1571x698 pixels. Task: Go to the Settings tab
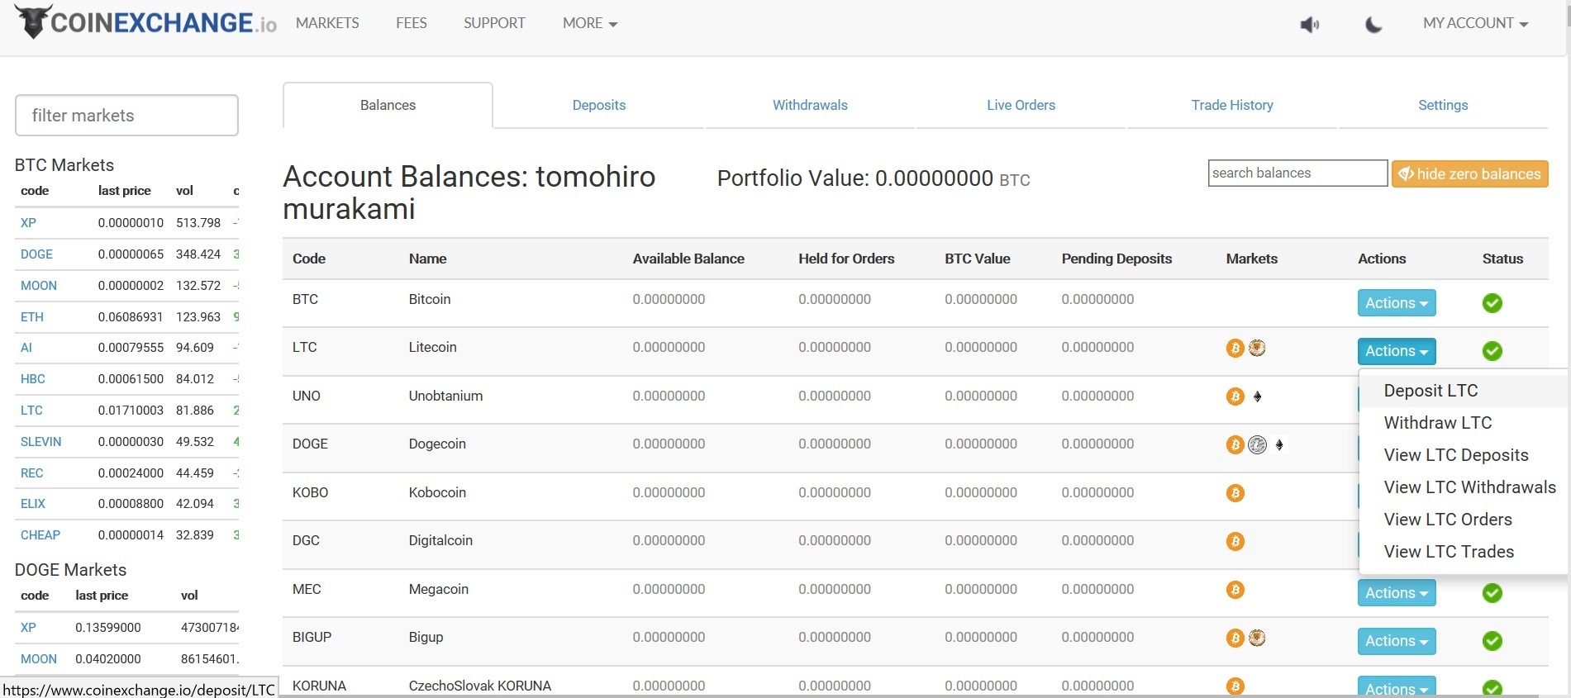[1443, 105]
